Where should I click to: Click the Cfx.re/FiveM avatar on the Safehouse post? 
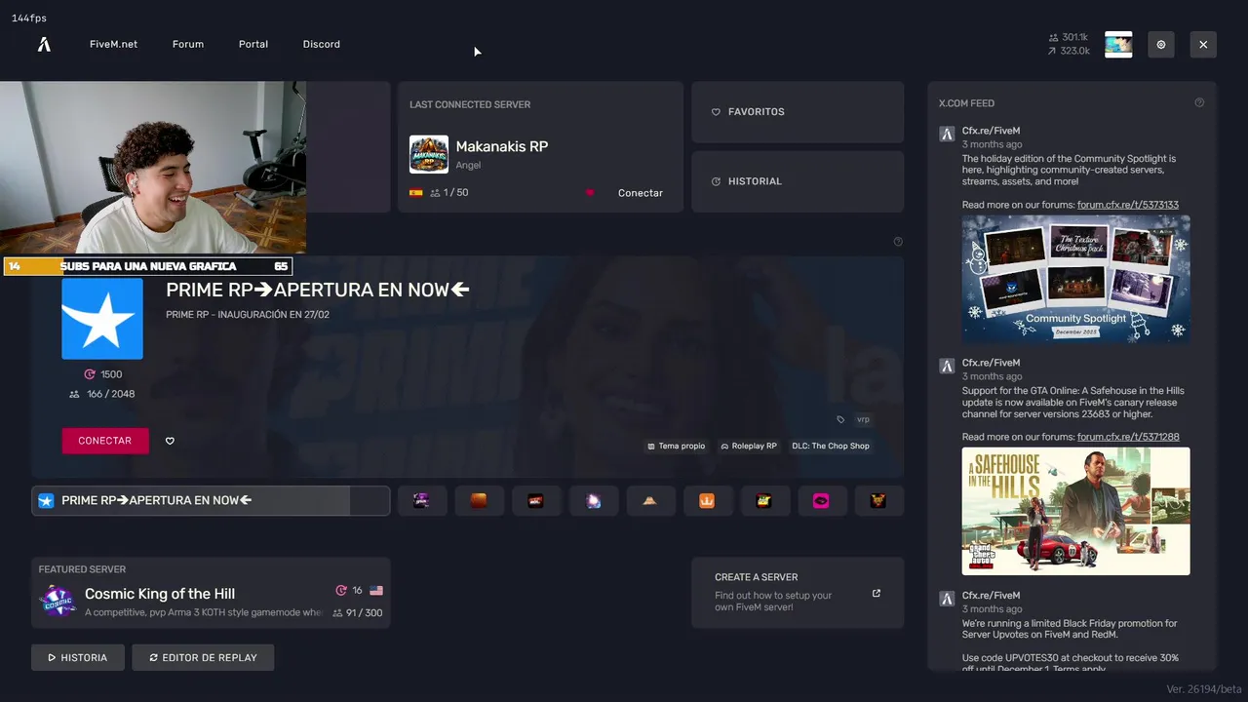(947, 367)
